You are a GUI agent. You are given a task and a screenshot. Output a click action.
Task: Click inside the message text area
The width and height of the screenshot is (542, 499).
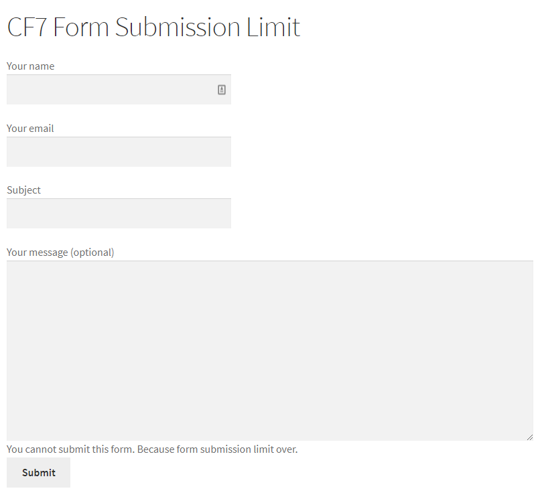point(269,350)
